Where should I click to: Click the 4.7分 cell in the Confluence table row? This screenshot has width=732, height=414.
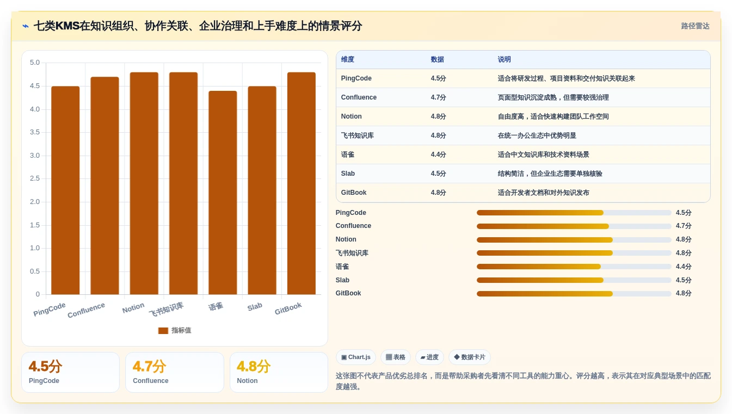pos(439,97)
